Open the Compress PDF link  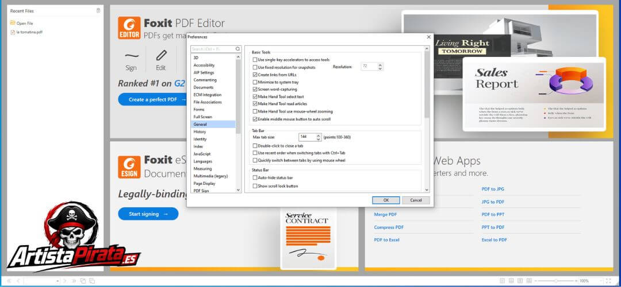click(x=389, y=227)
